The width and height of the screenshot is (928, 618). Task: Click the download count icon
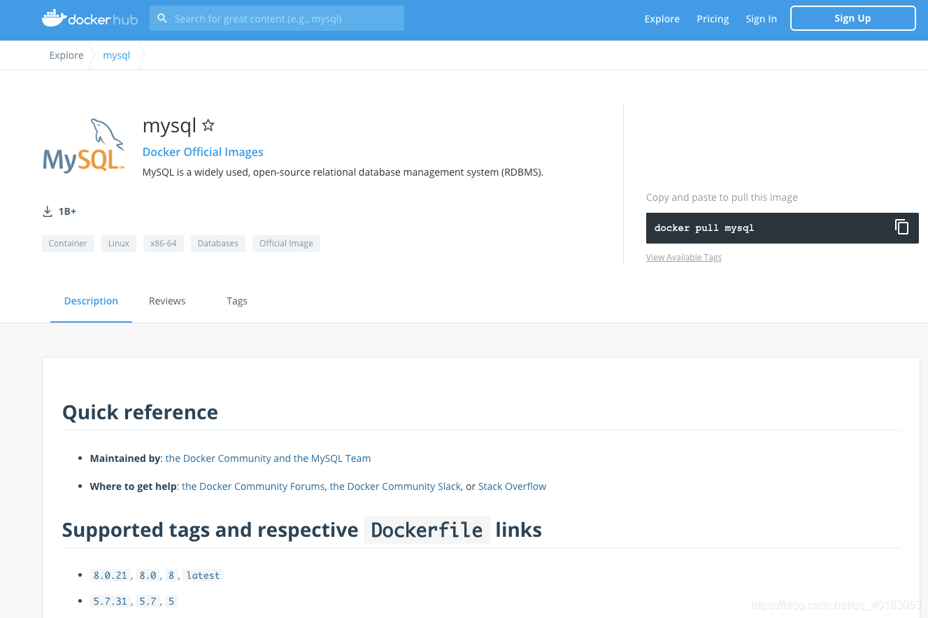click(x=48, y=211)
